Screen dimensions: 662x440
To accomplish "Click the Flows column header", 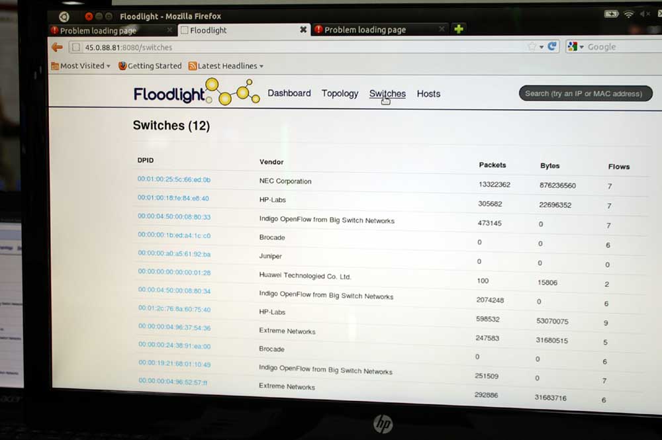I will 619,167.
